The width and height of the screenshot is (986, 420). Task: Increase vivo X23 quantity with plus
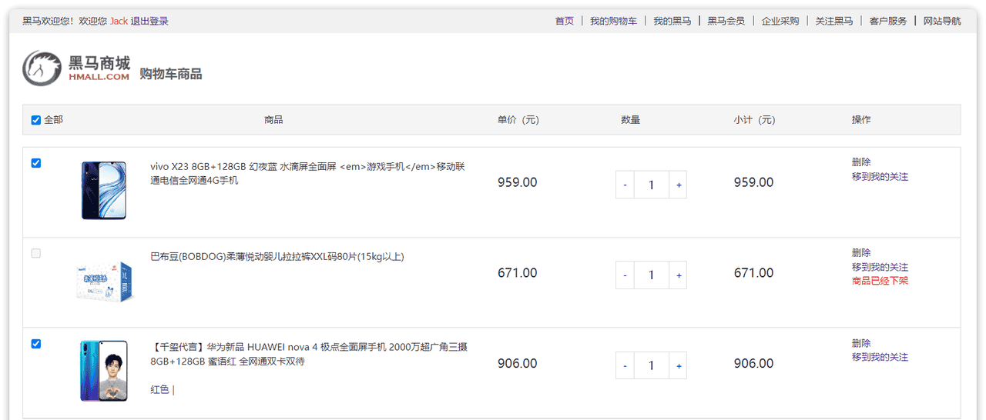[x=679, y=185]
